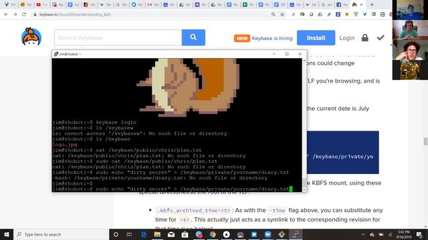The width and height of the screenshot is (428, 240).
Task: Click the purple logo.jpg entry in terminal
Action: [65, 145]
